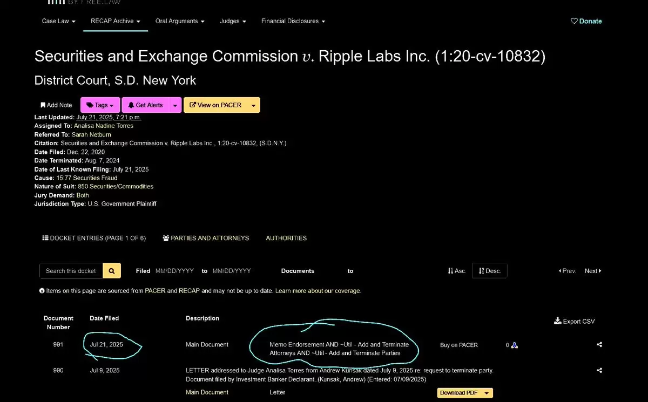Go to next docket page
This screenshot has width=648, height=402.
593,271
